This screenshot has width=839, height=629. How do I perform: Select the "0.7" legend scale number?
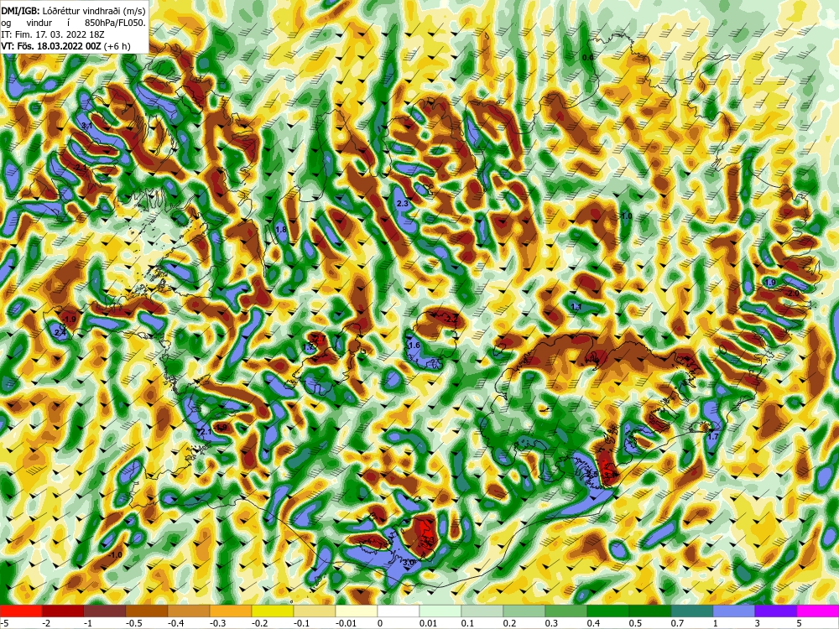[677, 623]
